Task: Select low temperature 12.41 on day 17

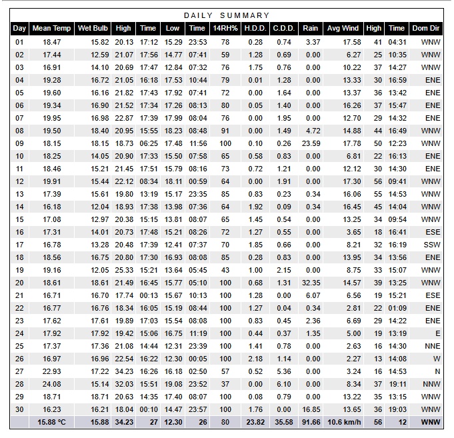Action: (173, 245)
